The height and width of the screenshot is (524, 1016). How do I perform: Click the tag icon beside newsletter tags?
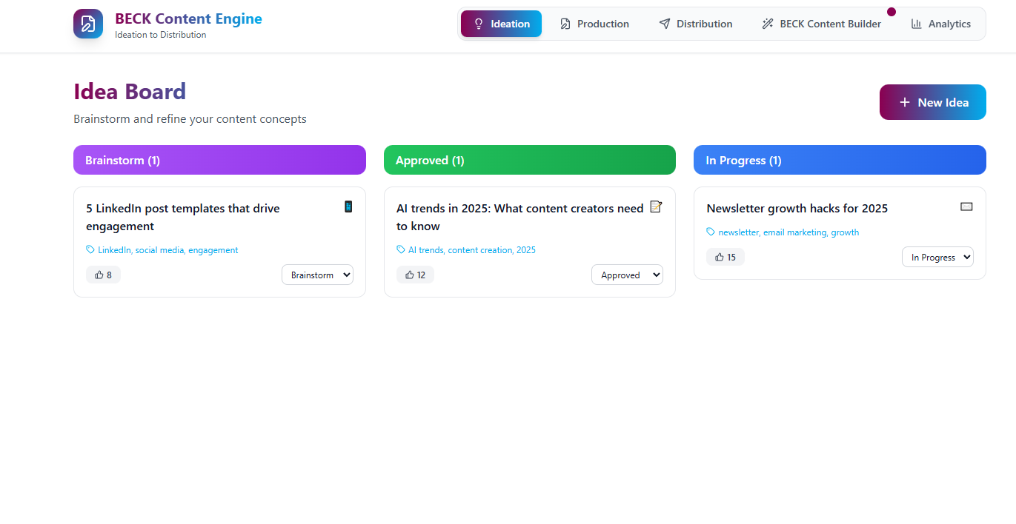point(711,232)
